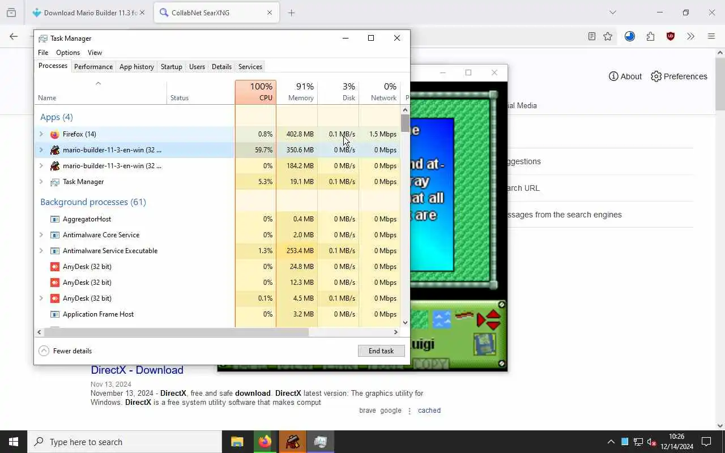Open SearXNG Preferences
The height and width of the screenshot is (453, 725).
click(x=679, y=76)
